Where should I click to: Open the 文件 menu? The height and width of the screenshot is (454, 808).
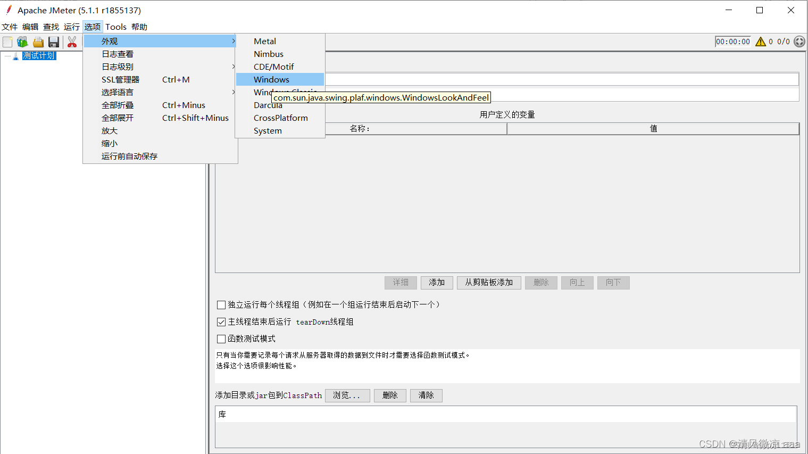pyautogui.click(x=10, y=27)
